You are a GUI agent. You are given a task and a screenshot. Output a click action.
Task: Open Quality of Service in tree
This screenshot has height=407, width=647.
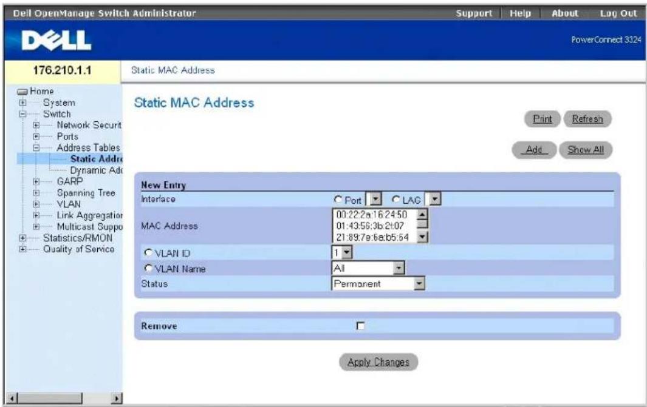[79, 249]
